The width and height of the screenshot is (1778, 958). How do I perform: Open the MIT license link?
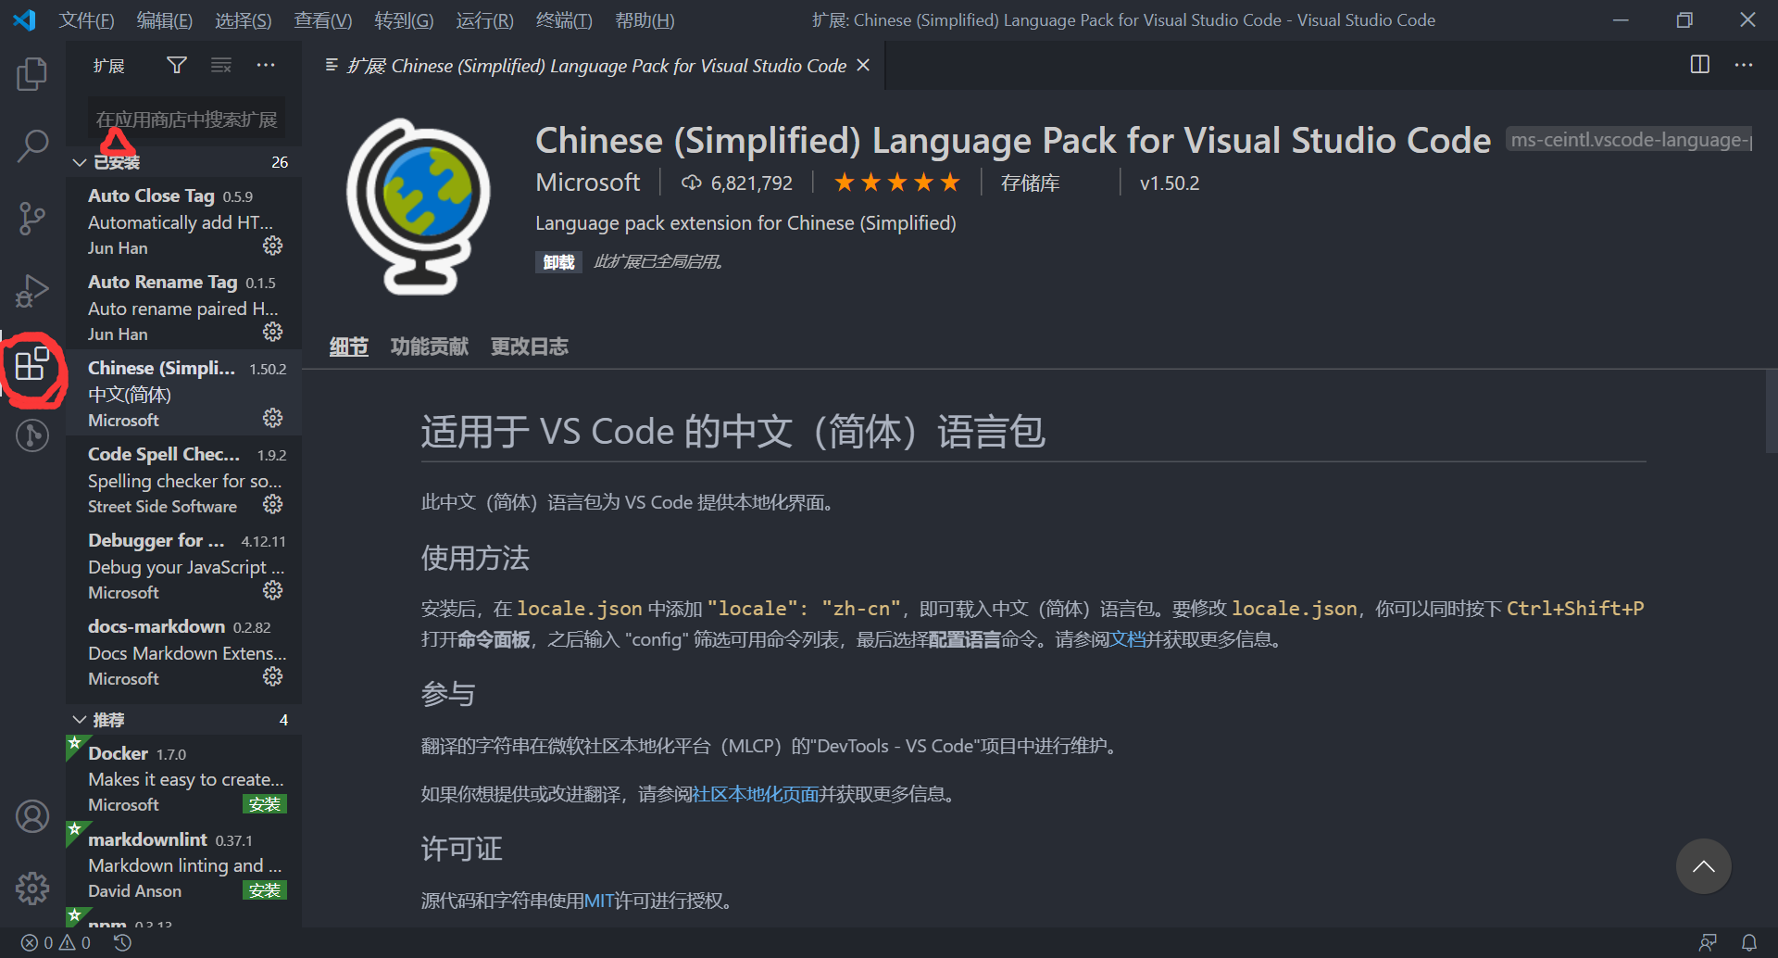point(599,901)
